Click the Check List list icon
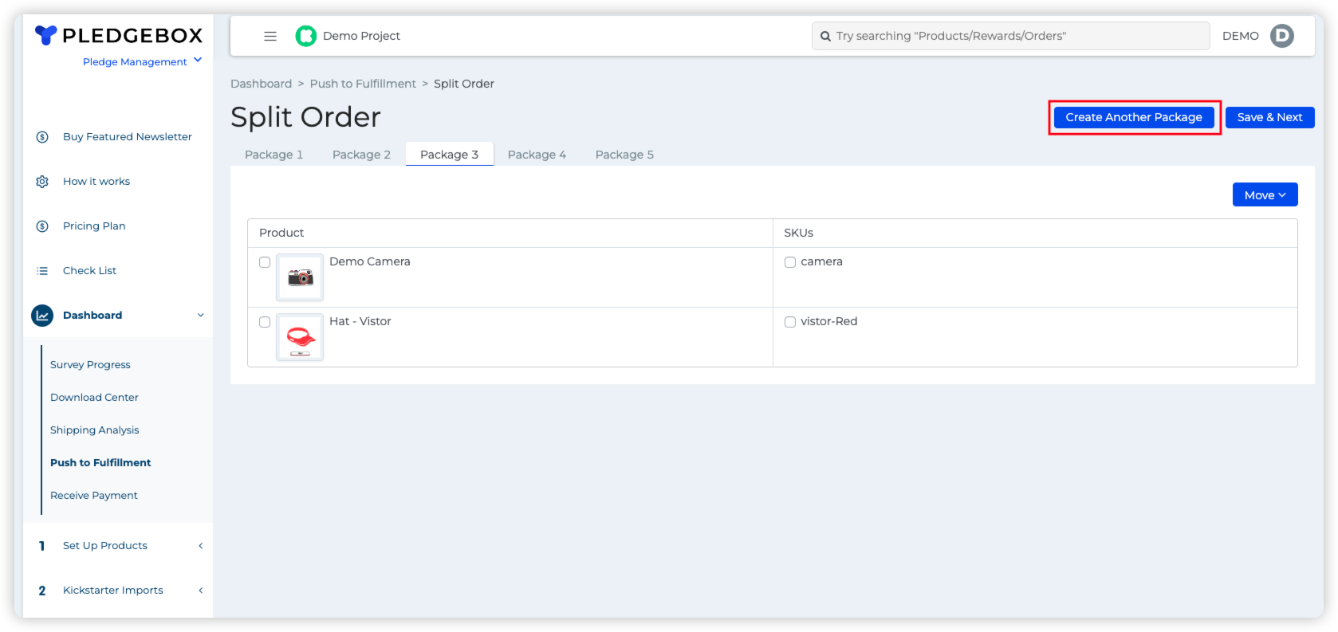This screenshot has height=632, width=1338. tap(42, 271)
